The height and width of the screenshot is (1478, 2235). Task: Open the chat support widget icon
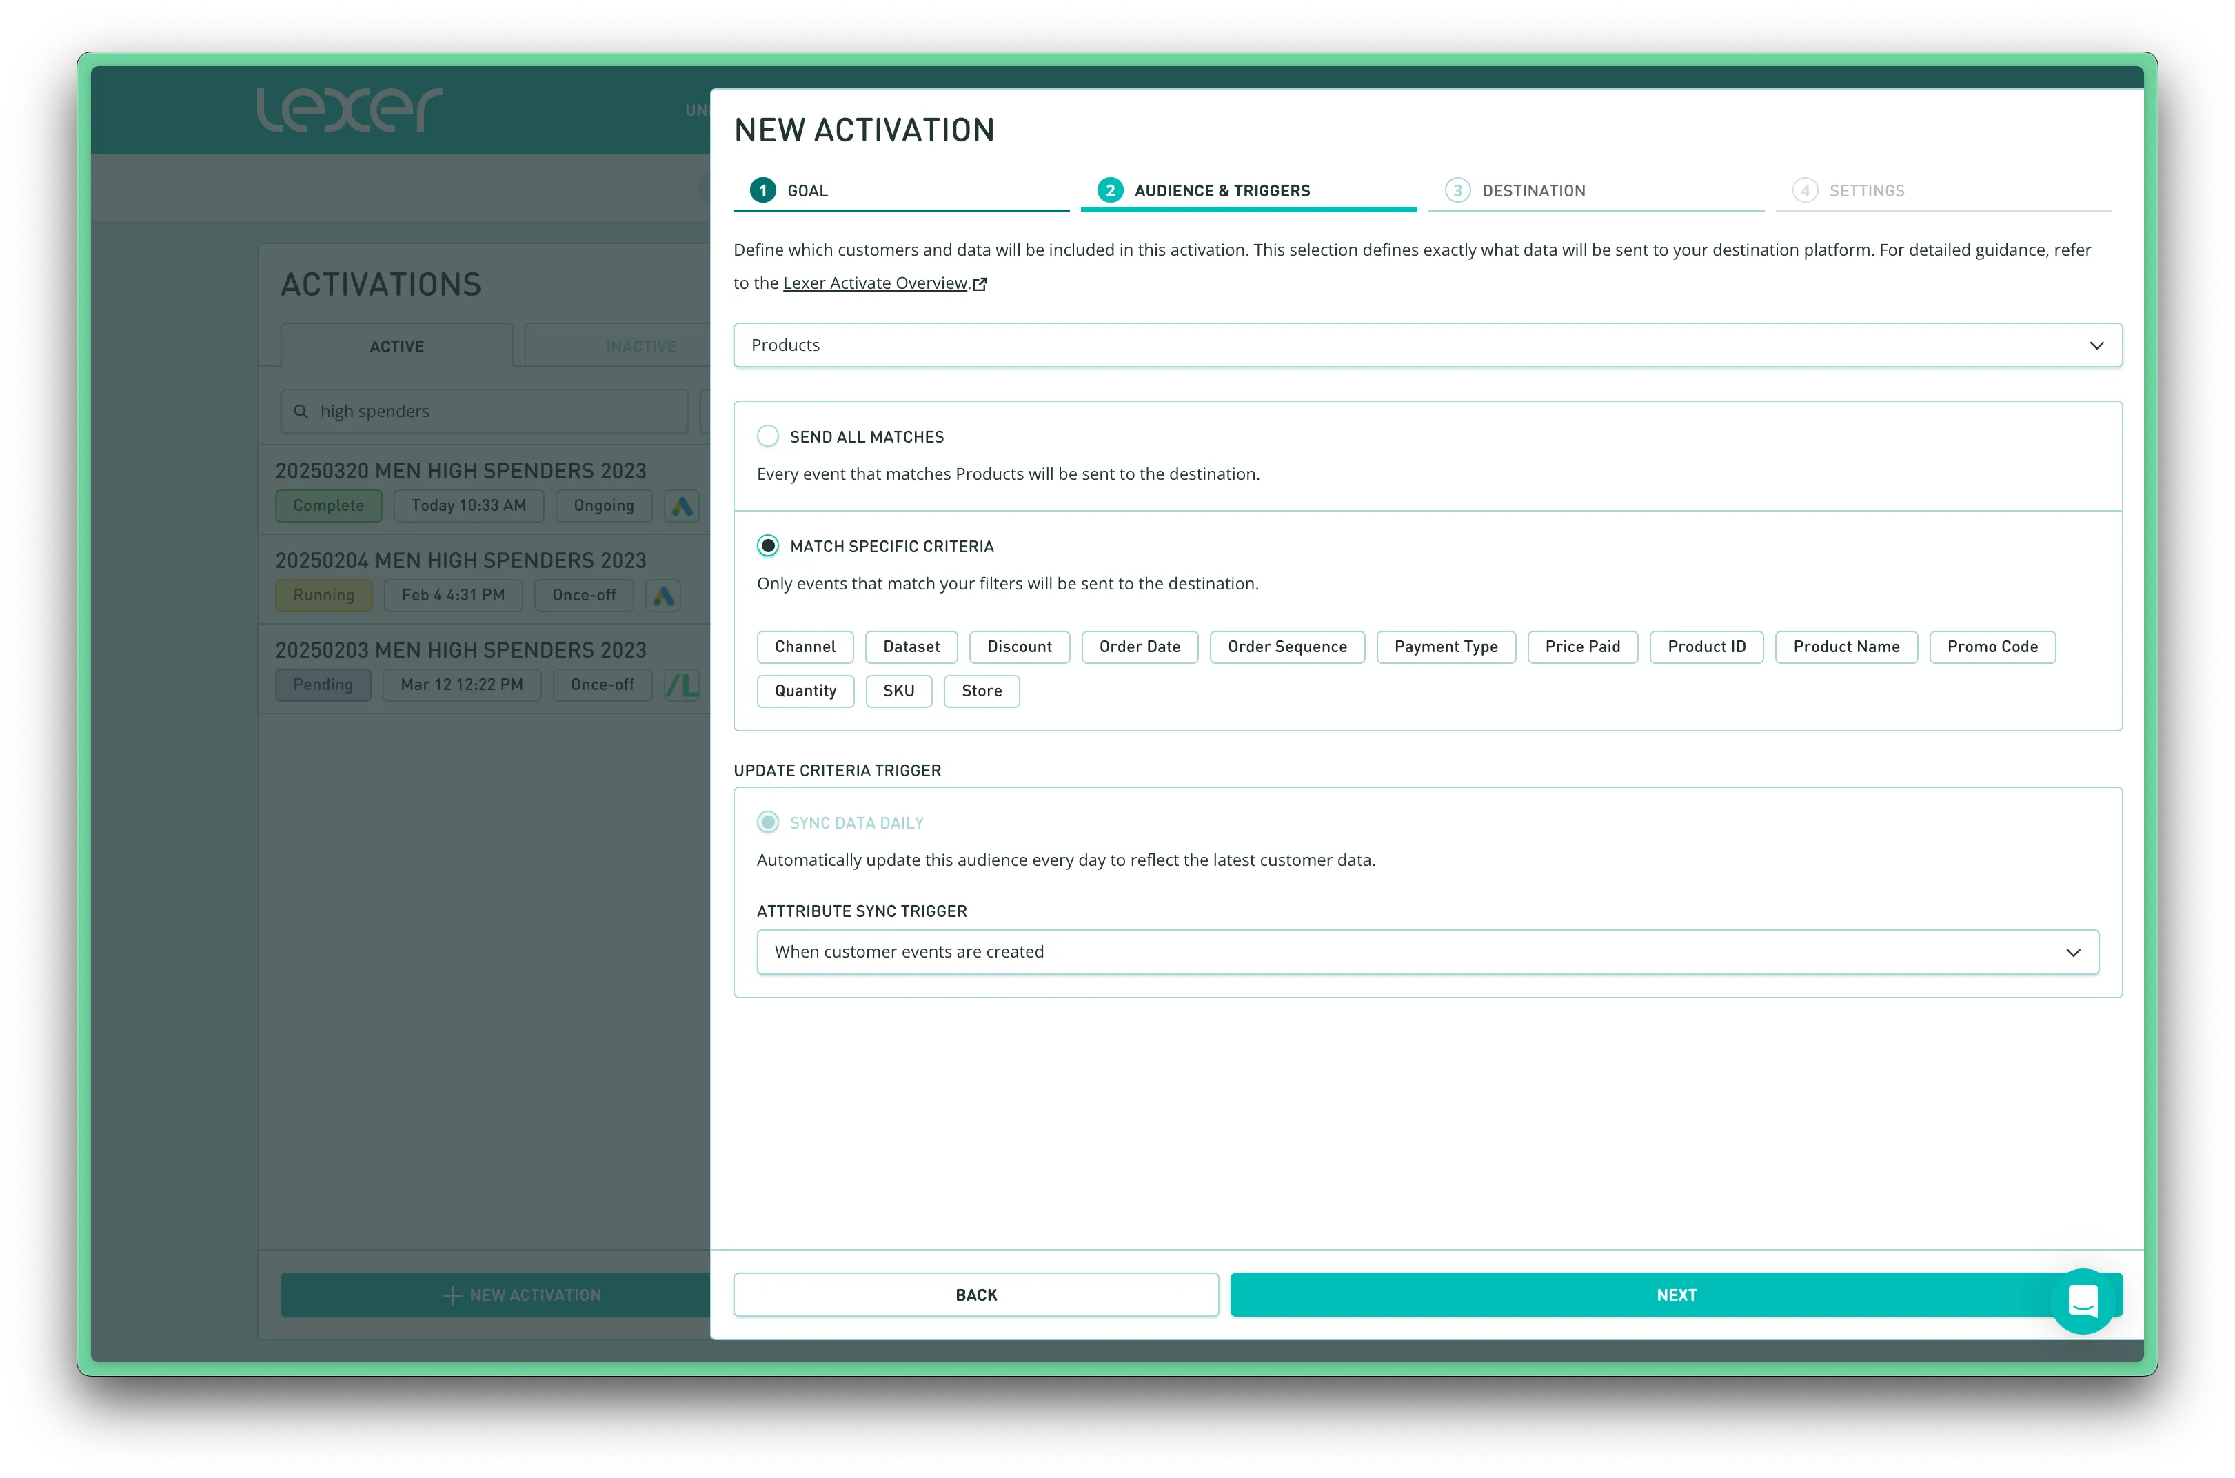click(x=2082, y=1301)
